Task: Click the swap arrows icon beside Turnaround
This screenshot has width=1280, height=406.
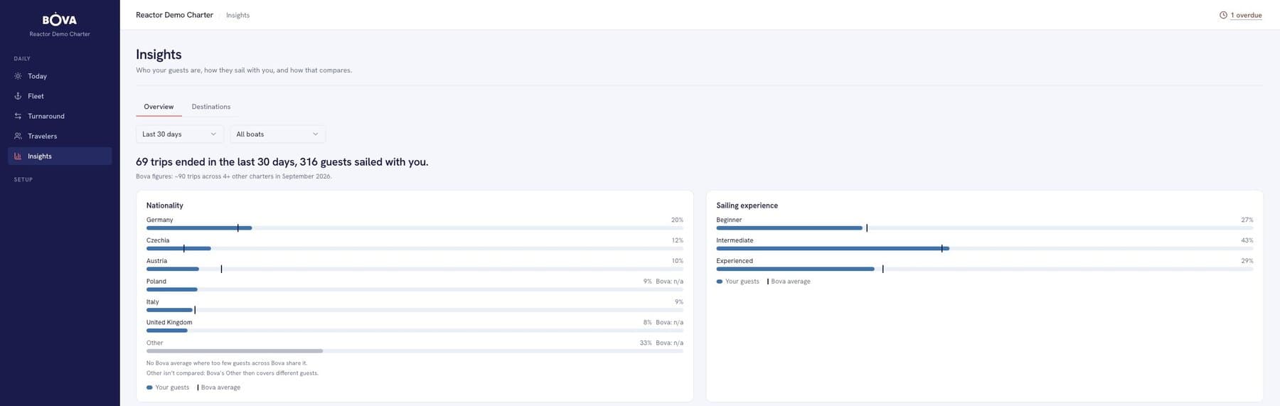Action: [x=18, y=116]
